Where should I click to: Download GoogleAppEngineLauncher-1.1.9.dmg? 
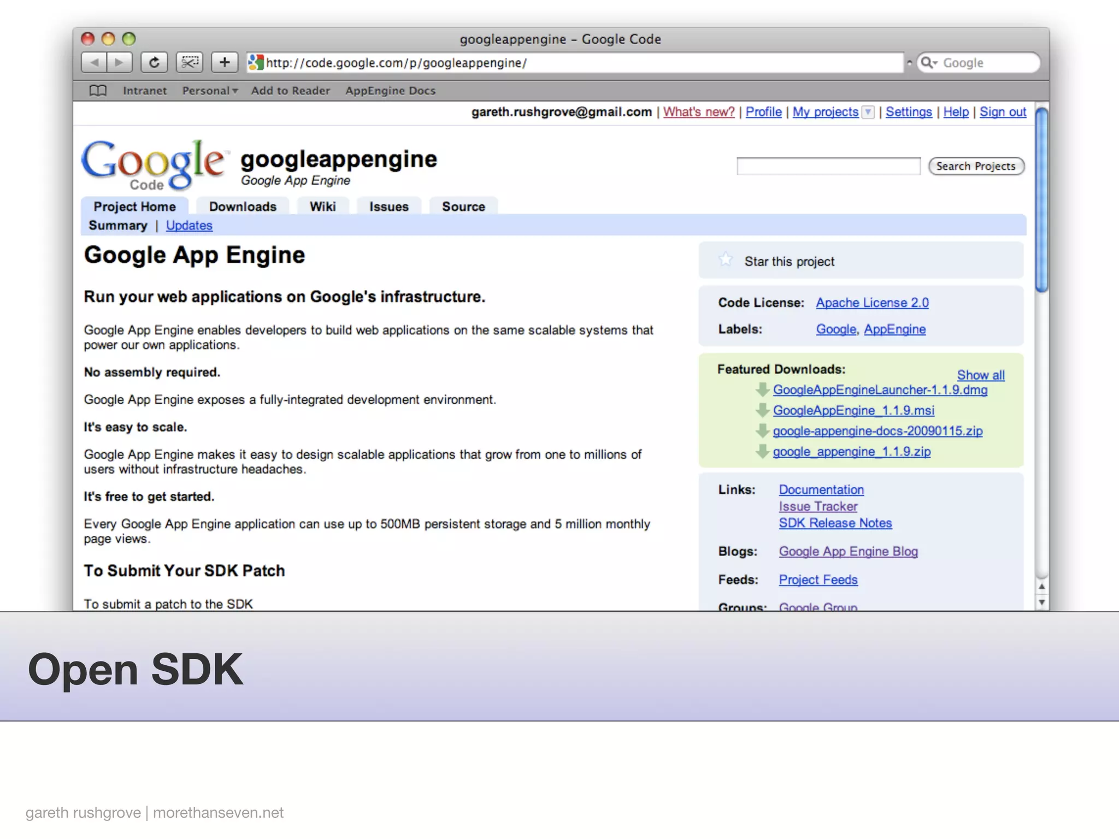pos(880,390)
